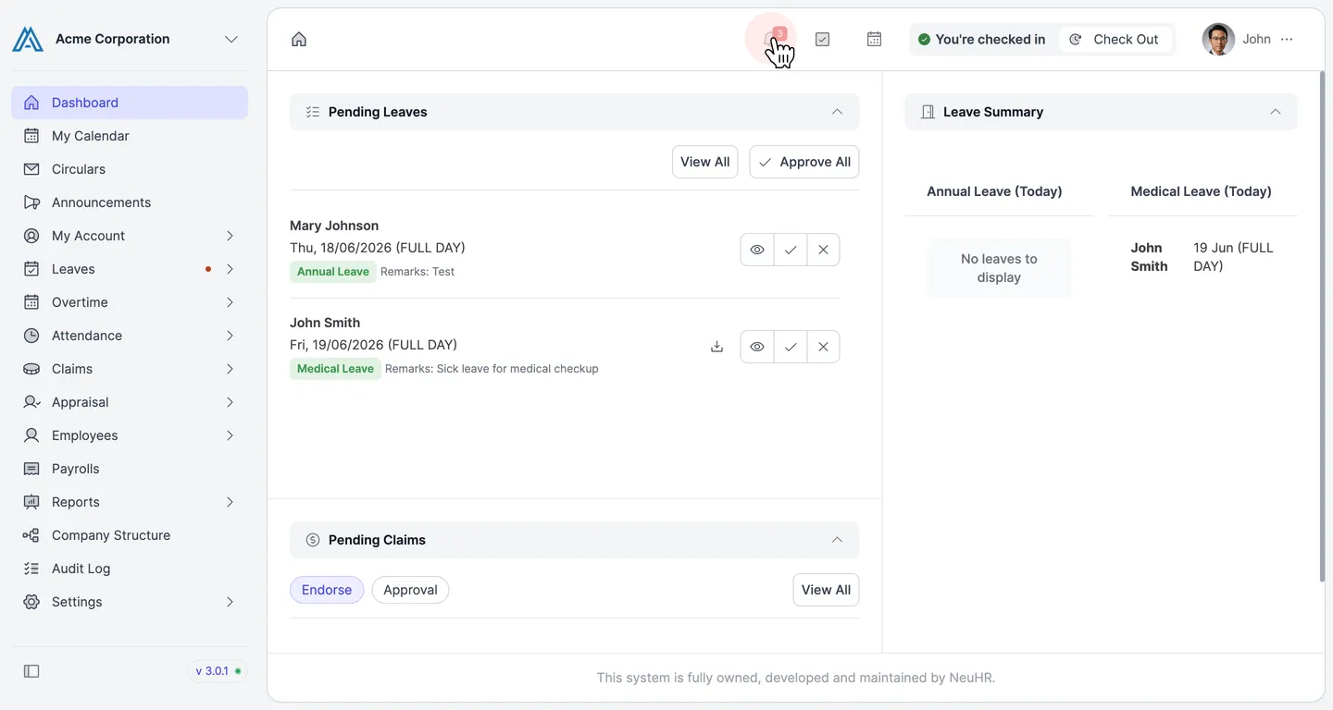
Task: Open Company Structure page
Action: pyautogui.click(x=130, y=535)
